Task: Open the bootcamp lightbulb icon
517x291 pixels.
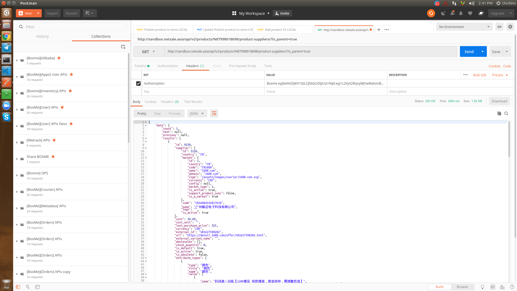Action: pyautogui.click(x=483, y=287)
